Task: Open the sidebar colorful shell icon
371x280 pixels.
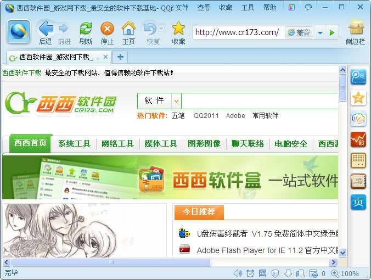Action: click(x=358, y=119)
